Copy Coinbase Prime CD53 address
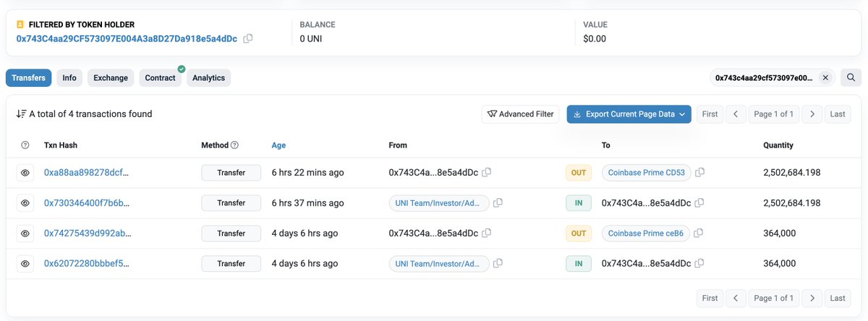The image size is (868, 321). pos(700,173)
